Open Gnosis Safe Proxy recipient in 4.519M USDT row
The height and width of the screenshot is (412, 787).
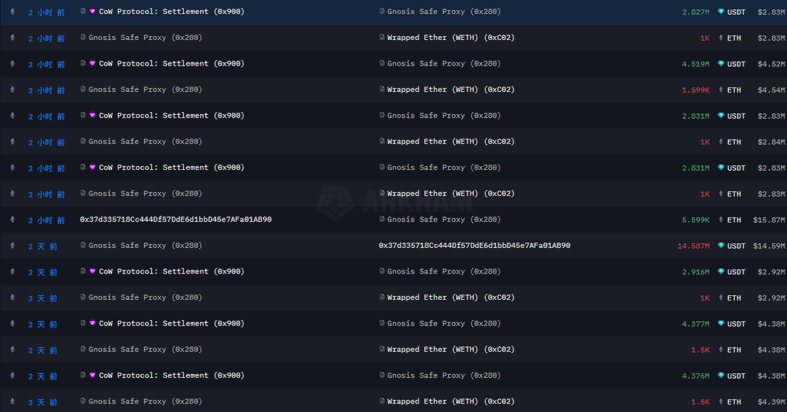click(x=444, y=64)
